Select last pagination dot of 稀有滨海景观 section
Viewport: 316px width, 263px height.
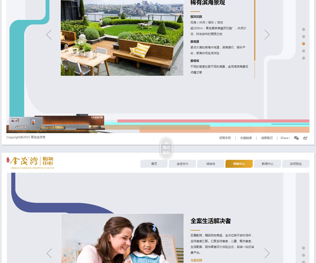(303, 58)
